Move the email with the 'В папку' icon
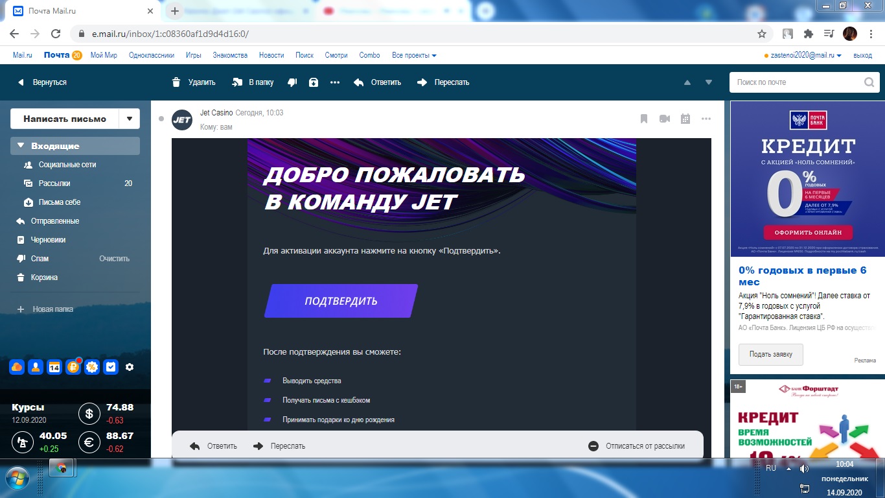 tap(252, 82)
